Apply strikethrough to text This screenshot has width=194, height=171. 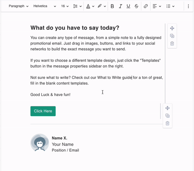(x=136, y=6)
